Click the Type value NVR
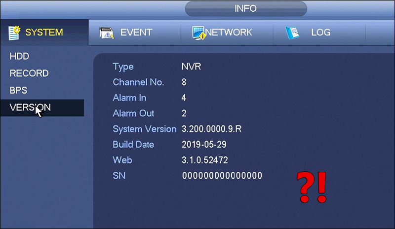Screen dimensions: 395x229 pos(192,66)
